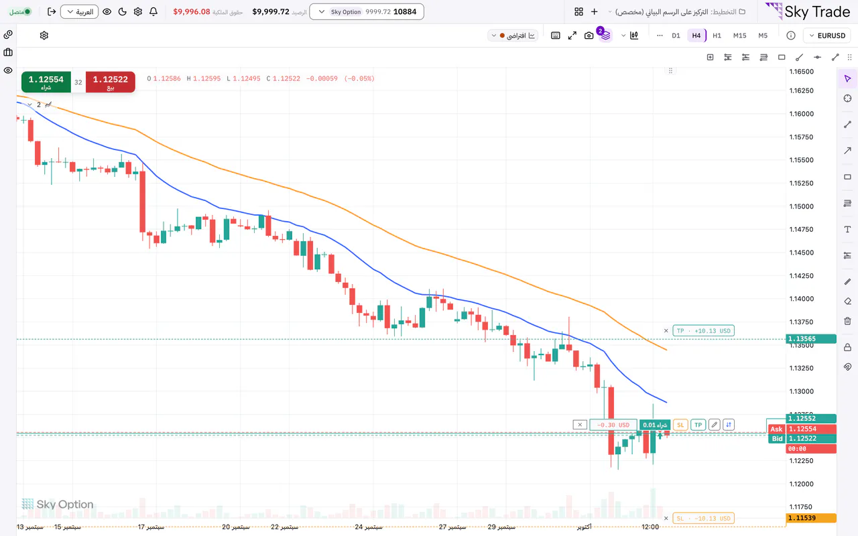The width and height of the screenshot is (858, 536).
Task: Open fullscreen chart mode
Action: point(572,36)
